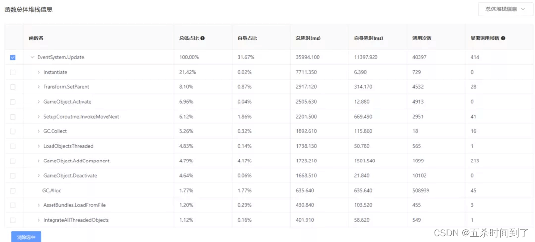Select the GameObject.Activate function name
Screen dimensions: 535x242
click(67, 102)
